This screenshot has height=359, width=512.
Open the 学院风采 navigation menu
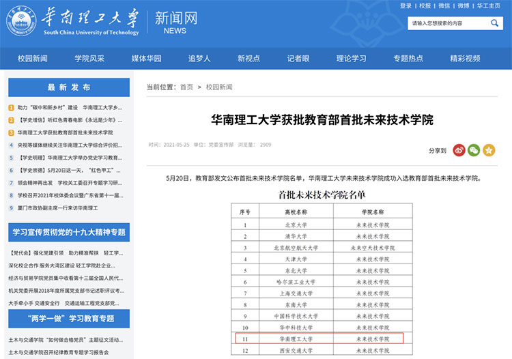coord(89,59)
